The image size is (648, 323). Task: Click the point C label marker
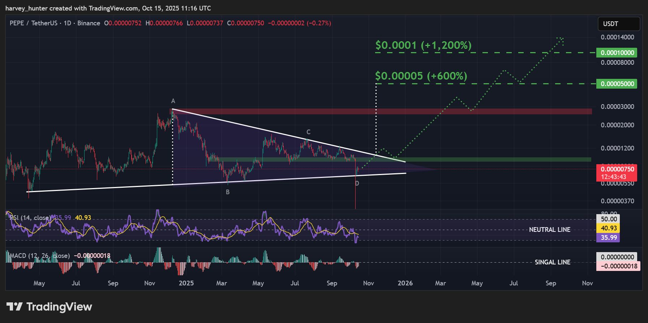pyautogui.click(x=308, y=132)
